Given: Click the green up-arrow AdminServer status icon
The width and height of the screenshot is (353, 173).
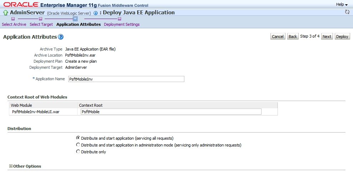Looking at the screenshot, I should [6, 13].
